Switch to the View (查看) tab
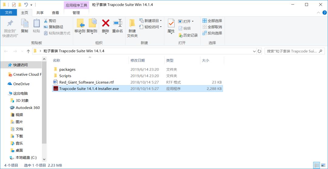 tap(56, 13)
